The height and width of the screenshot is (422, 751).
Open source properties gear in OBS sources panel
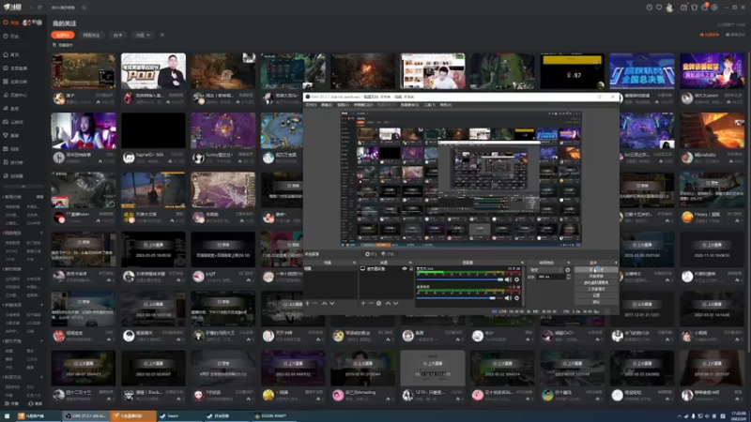pyautogui.click(x=379, y=303)
